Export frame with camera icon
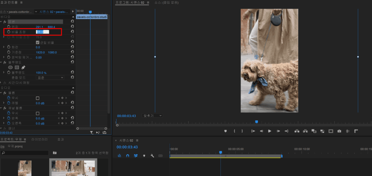This screenshot has width=372, height=176. [340, 131]
